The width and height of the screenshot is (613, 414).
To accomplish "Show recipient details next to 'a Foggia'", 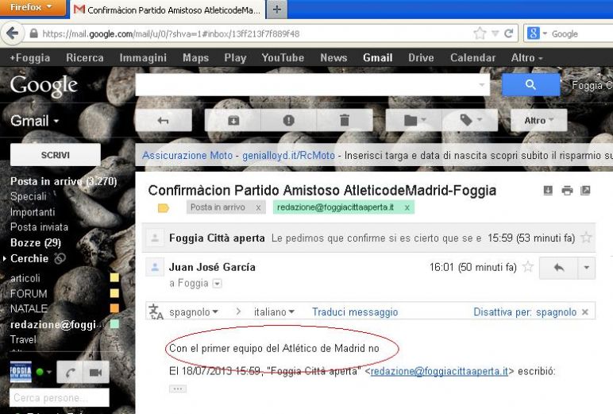I will [217, 284].
